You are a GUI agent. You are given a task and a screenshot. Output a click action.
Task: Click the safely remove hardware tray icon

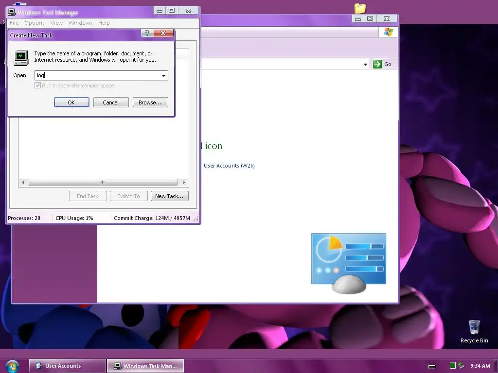coord(461,366)
